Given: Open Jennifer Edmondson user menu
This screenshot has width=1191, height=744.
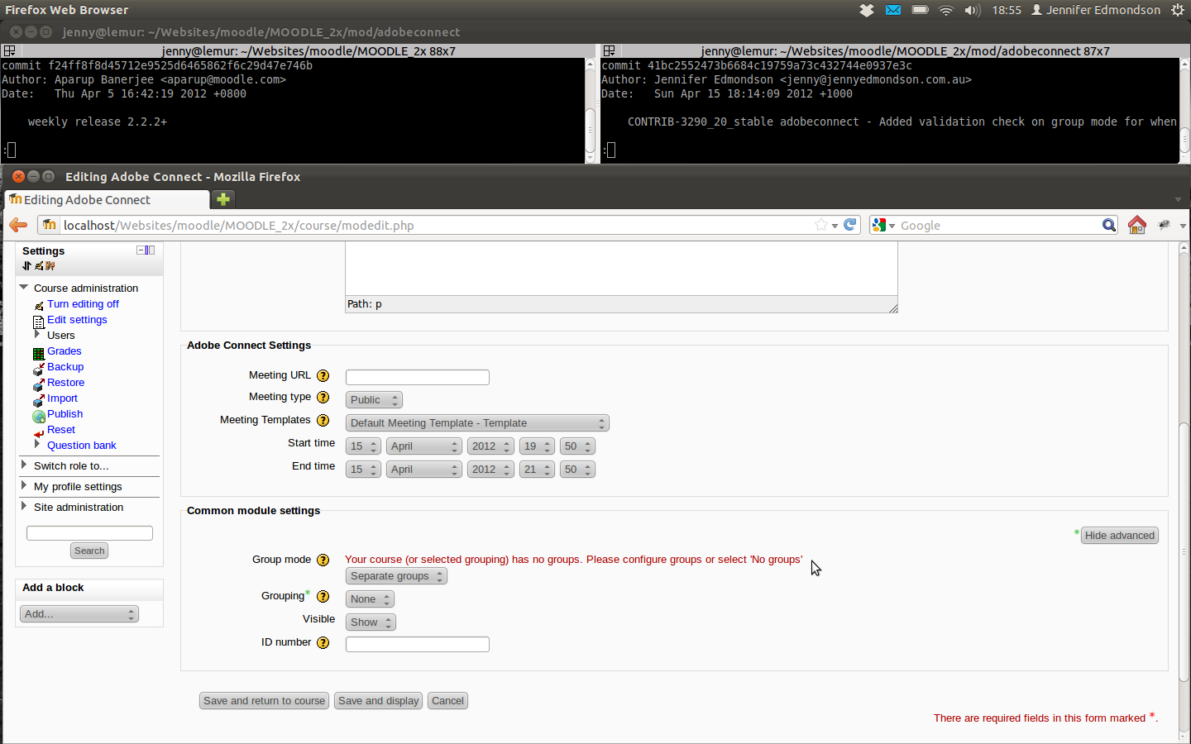Looking at the screenshot, I should pos(1096,10).
